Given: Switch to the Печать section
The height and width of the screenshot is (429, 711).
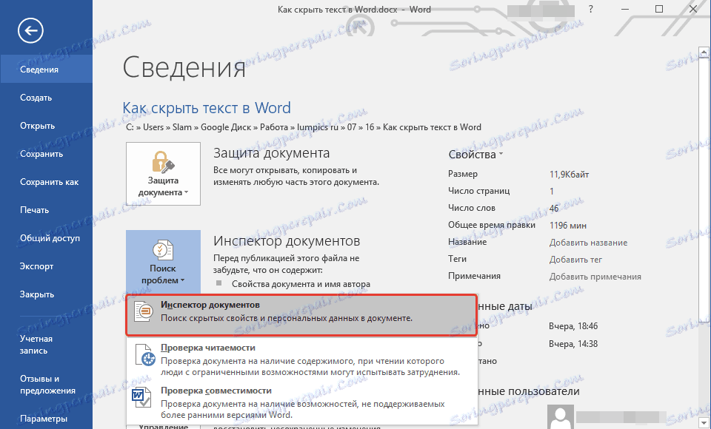Looking at the screenshot, I should [34, 209].
